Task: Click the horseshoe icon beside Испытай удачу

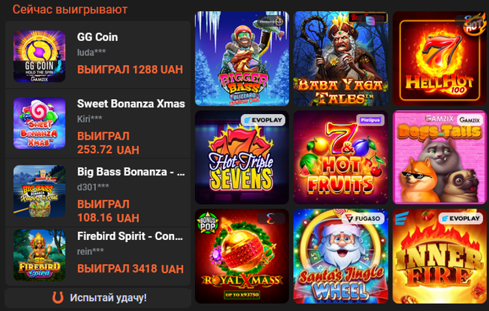Action: pyautogui.click(x=57, y=298)
